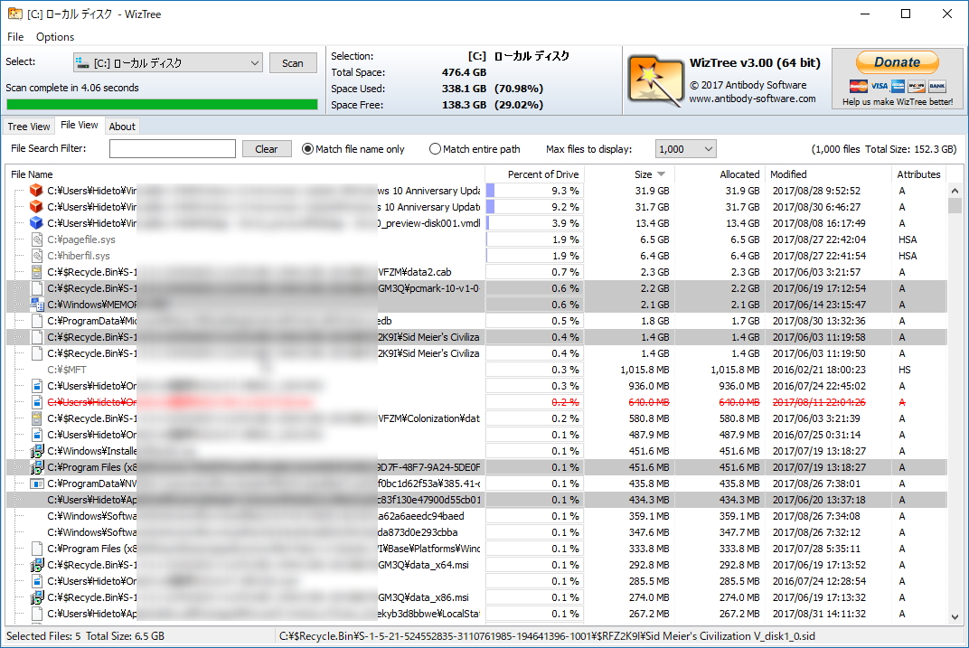Select Match entire path option
This screenshot has width=969, height=648.
click(x=475, y=149)
